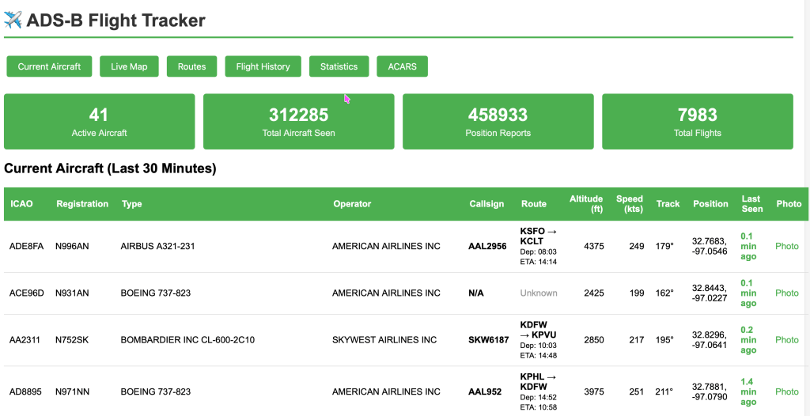Viewport: 810px width, 416px height.
Task: Click the Current Aircraft (Last 30 Minutes) heading
Action: point(110,168)
